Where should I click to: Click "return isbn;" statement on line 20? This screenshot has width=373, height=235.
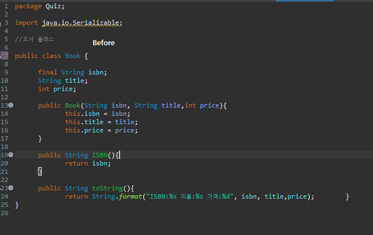tap(88, 164)
